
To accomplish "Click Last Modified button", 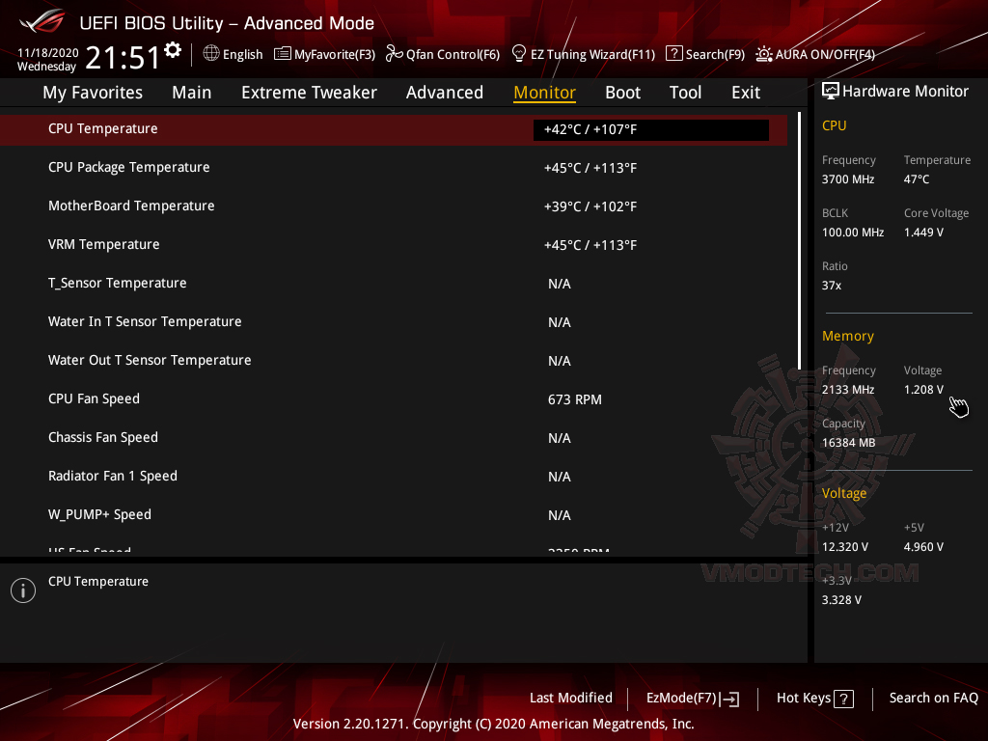I will [571, 698].
